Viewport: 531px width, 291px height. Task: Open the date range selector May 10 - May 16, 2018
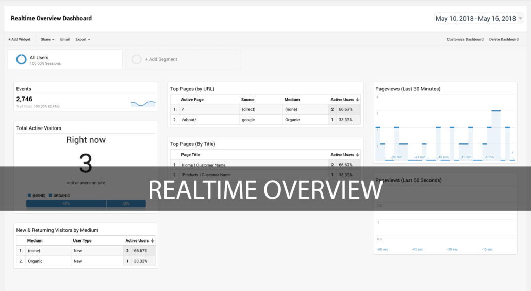tap(478, 18)
